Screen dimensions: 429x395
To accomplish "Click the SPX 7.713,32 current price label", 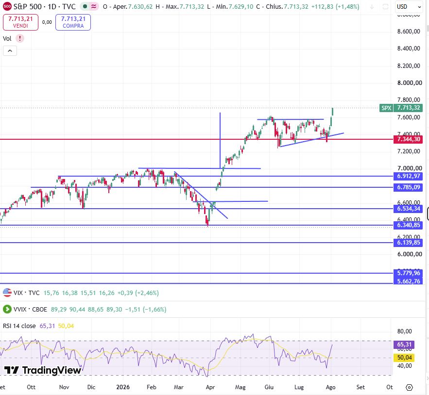I will (x=401, y=108).
